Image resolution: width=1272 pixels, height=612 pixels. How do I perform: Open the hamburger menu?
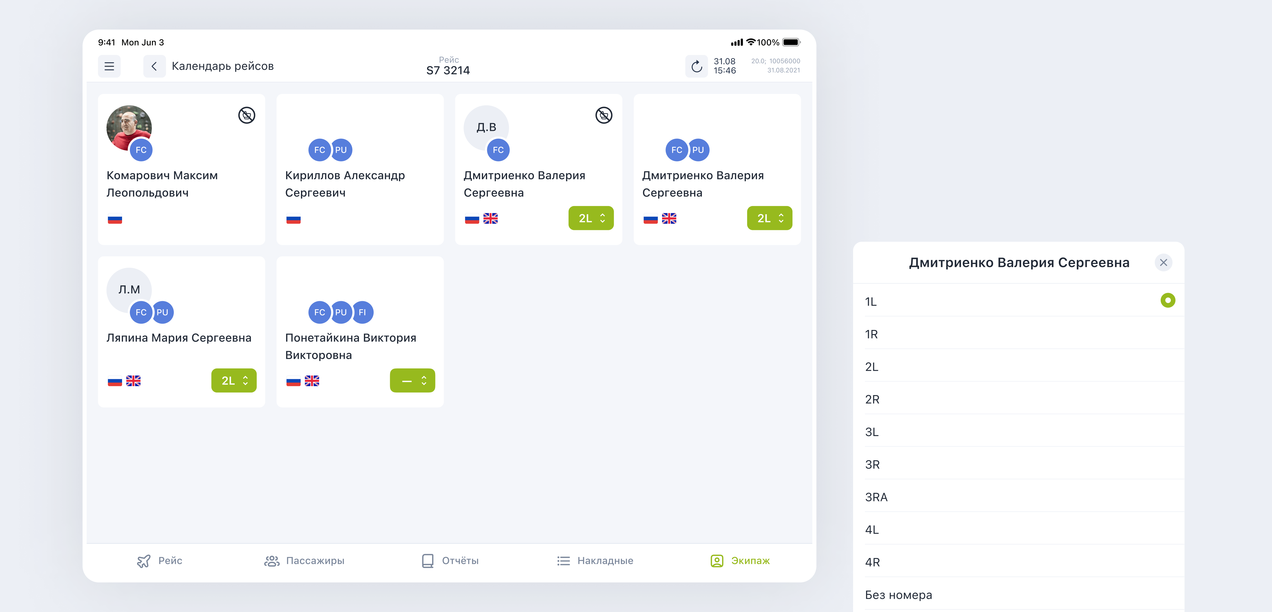[x=109, y=66]
